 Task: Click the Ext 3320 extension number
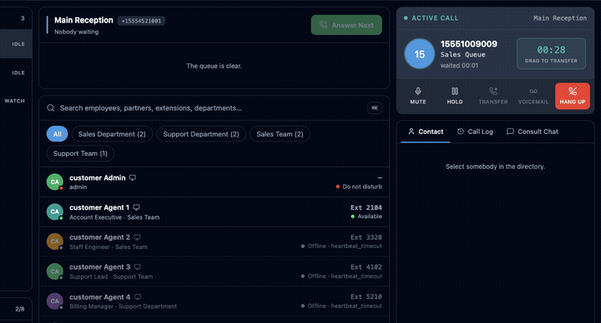[366, 237]
